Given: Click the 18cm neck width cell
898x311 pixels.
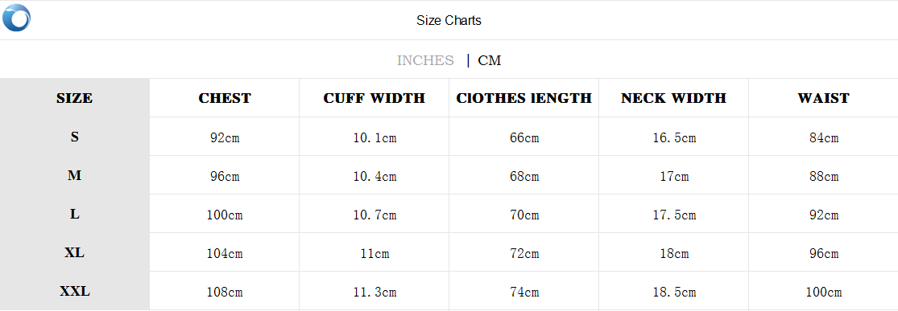Looking at the screenshot, I should [674, 254].
